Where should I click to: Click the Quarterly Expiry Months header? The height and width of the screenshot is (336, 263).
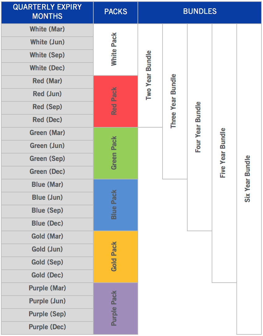click(47, 12)
